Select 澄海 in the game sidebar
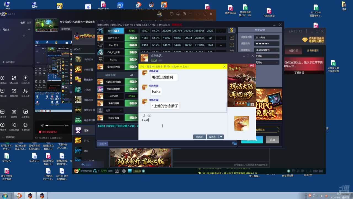353x199 pixels. click(84, 130)
